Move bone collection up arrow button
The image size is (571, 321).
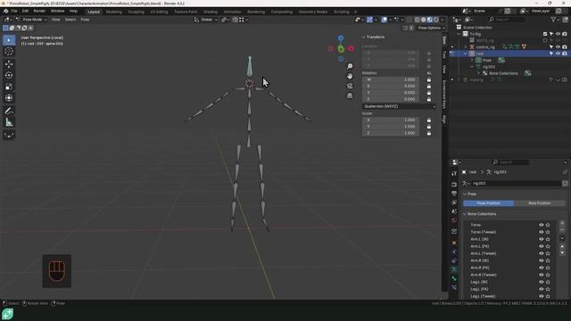click(x=562, y=246)
